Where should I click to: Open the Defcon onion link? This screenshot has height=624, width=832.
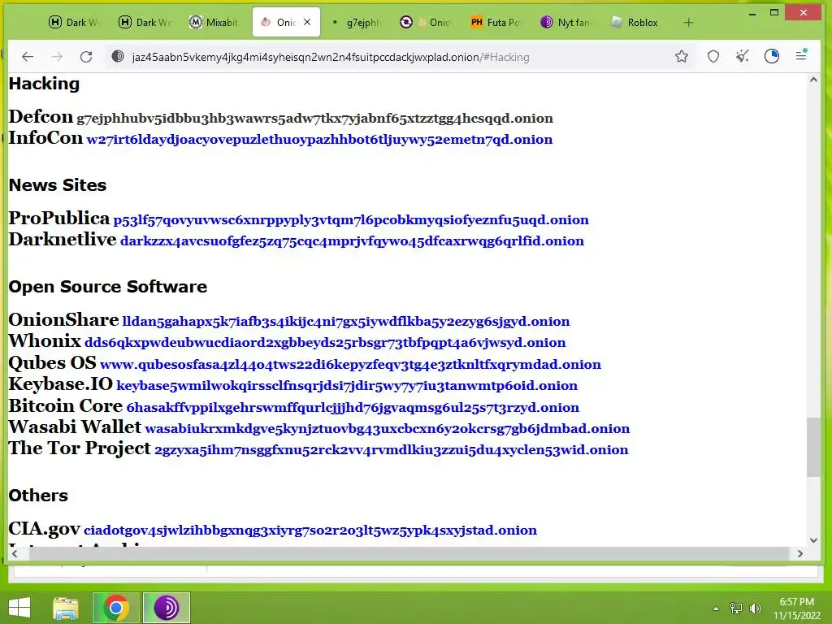click(x=314, y=119)
